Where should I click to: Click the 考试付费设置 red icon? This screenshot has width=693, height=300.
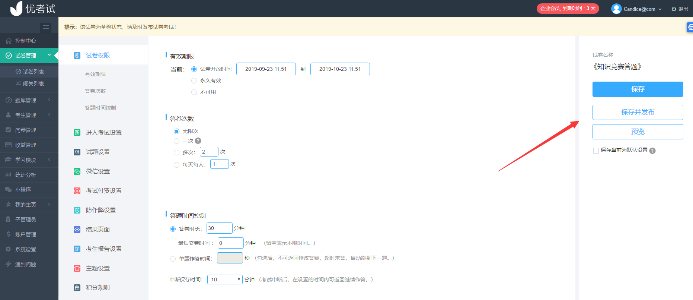(x=77, y=191)
